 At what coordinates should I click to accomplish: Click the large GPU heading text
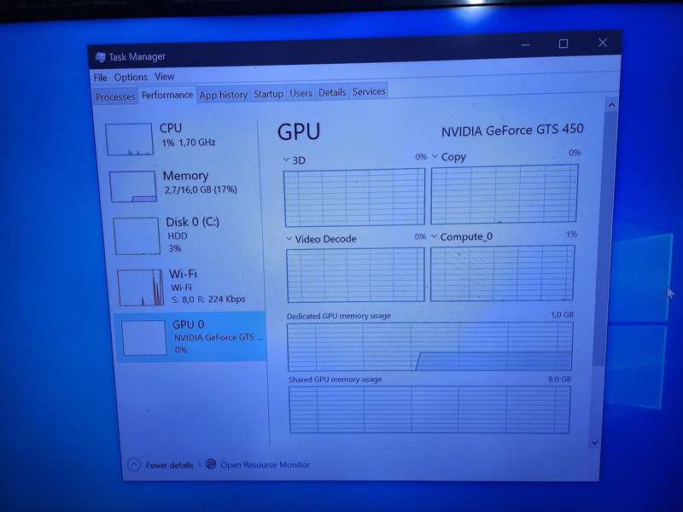[x=299, y=131]
